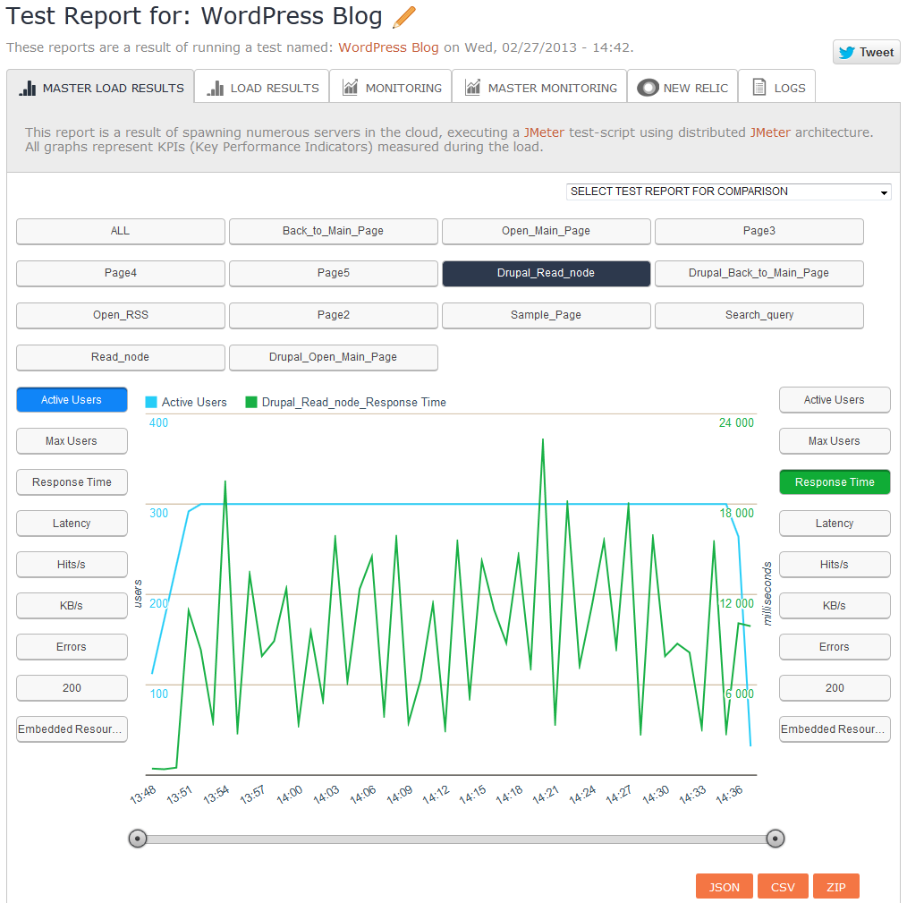
Task: Select the Page3 label
Action: tap(759, 231)
